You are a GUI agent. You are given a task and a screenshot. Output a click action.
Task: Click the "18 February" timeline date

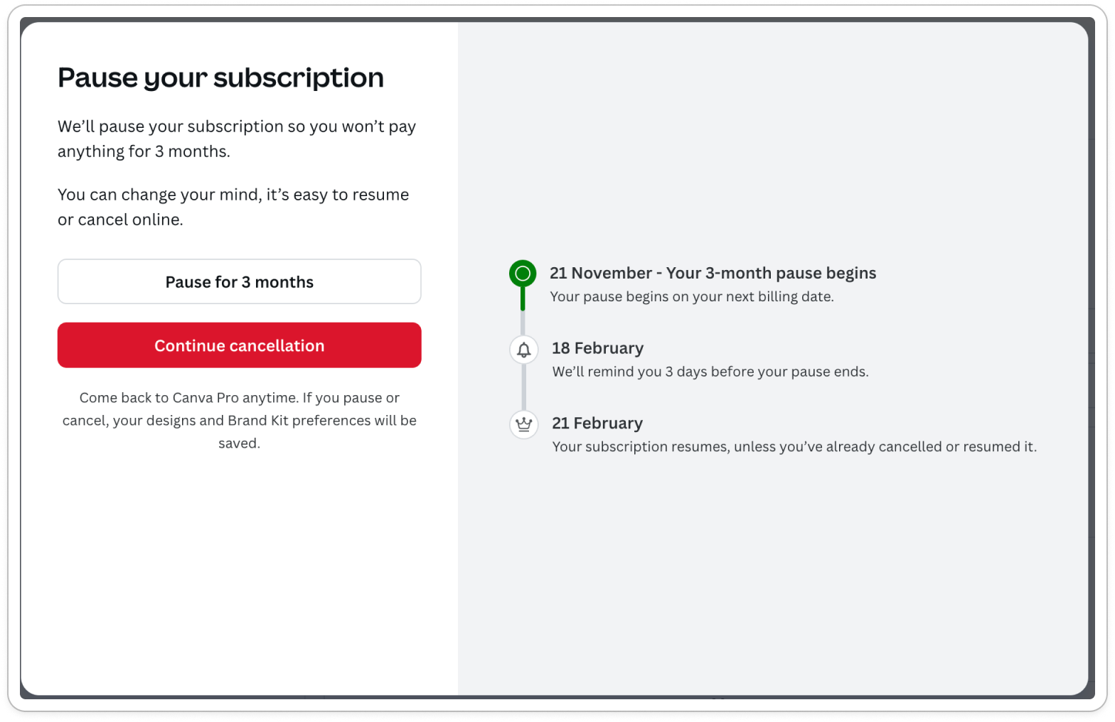597,348
